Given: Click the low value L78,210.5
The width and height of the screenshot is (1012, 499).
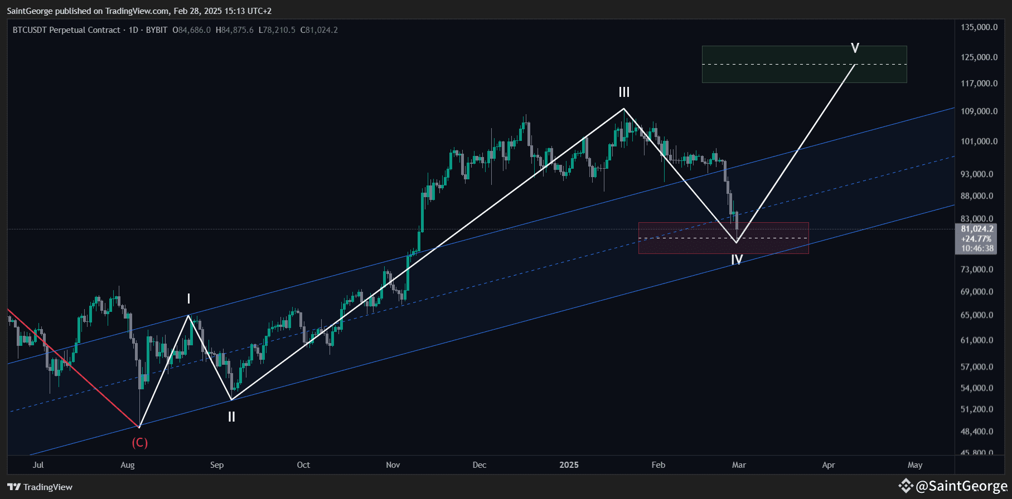Looking at the screenshot, I should click(x=277, y=30).
